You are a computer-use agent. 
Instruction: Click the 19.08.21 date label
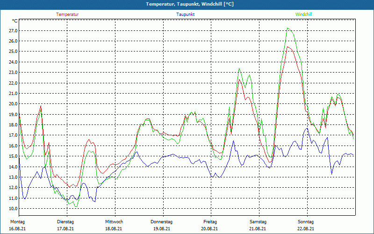pos(162,229)
